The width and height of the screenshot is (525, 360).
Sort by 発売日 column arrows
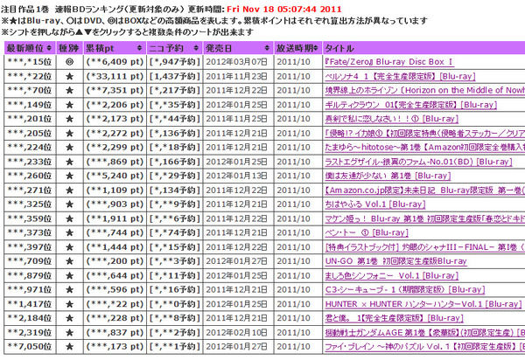[267, 48]
